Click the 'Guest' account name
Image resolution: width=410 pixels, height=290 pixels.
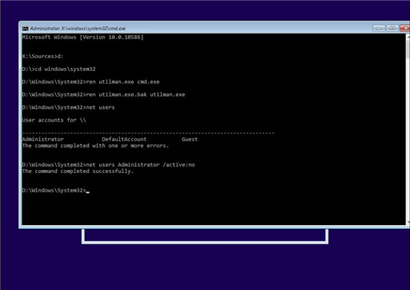[x=189, y=139]
